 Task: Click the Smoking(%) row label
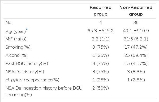(x=18, y=47)
